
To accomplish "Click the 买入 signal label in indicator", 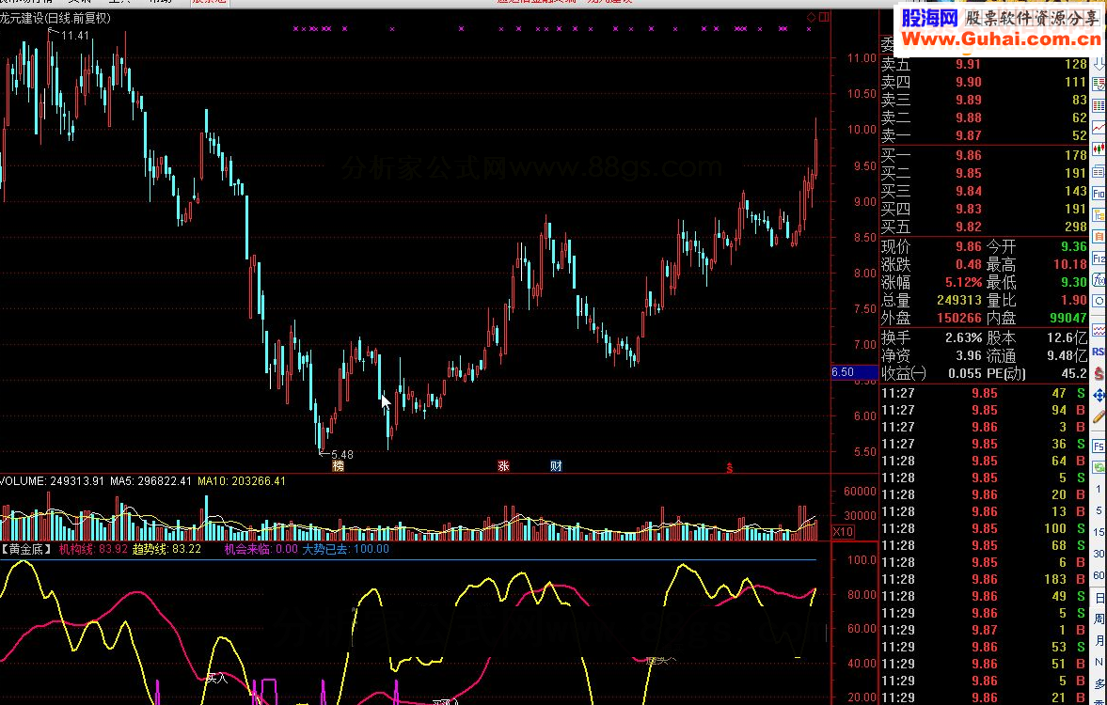I will click(216, 678).
